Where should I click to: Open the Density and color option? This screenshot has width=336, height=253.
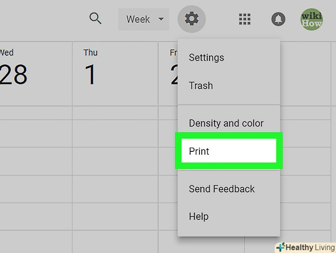tap(226, 123)
